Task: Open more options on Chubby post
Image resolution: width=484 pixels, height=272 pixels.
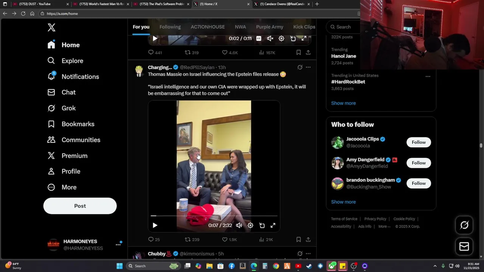Action: 308,253
